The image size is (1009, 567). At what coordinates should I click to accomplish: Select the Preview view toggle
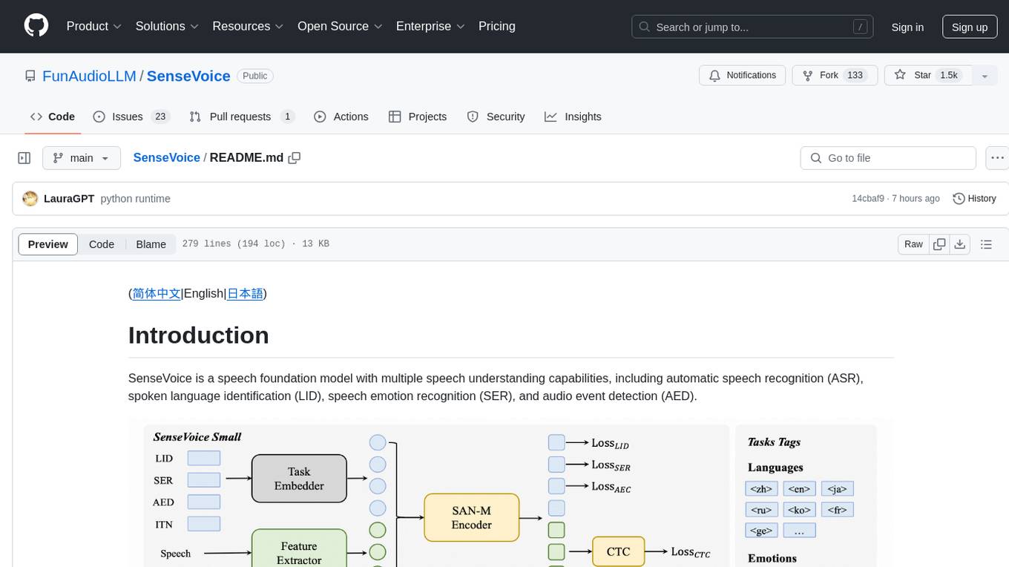48,244
